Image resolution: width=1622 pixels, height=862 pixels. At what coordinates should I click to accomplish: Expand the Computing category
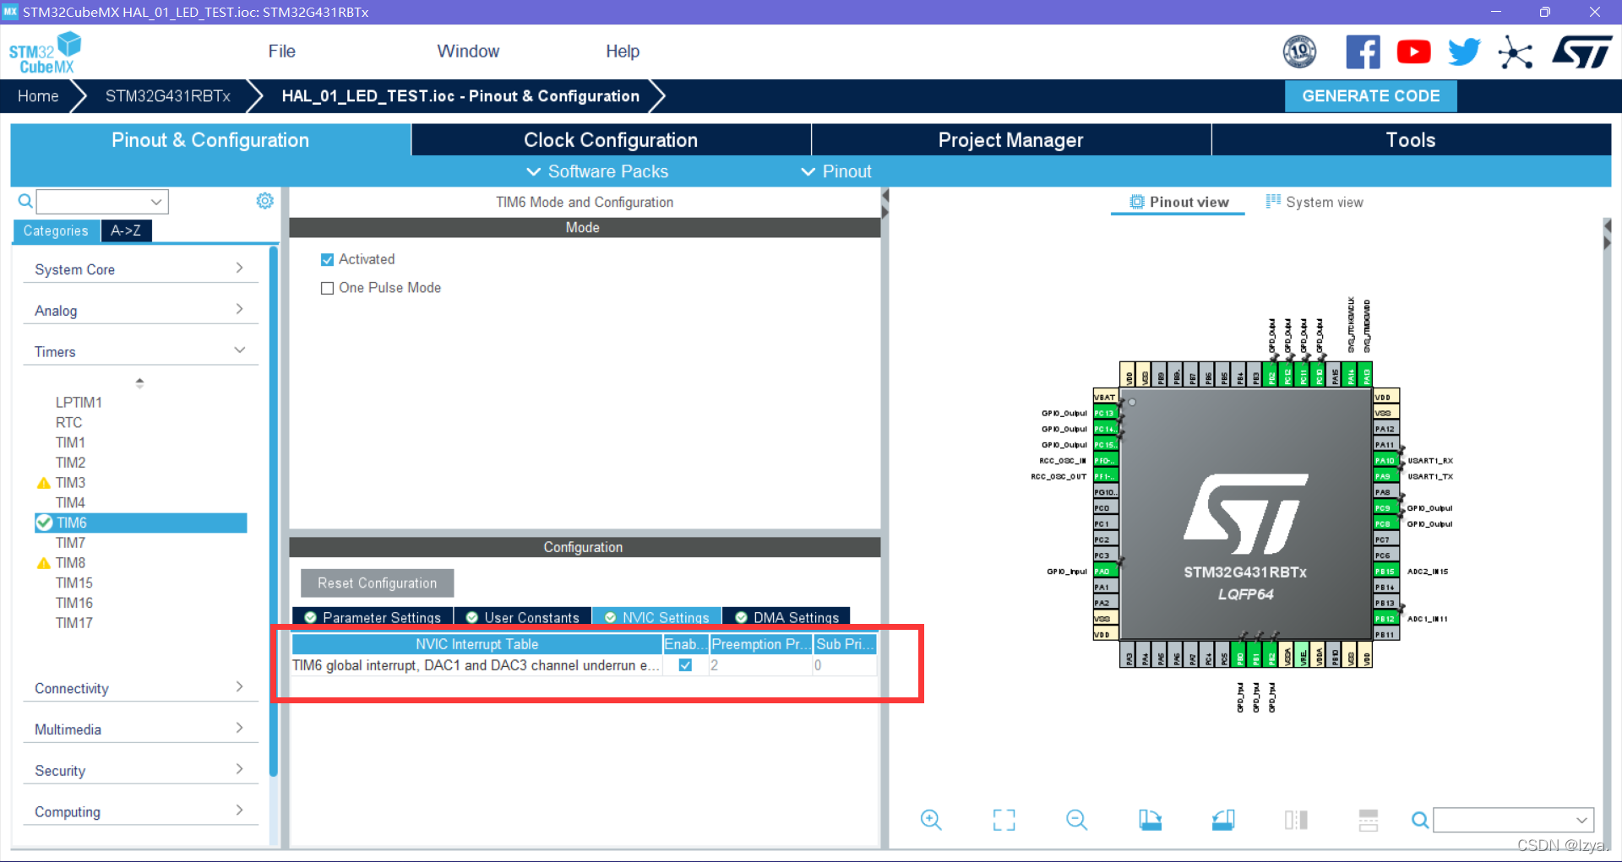pos(139,812)
